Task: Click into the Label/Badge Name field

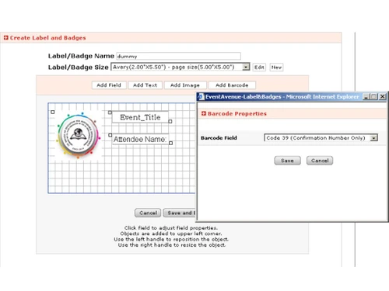Action: pos(178,56)
